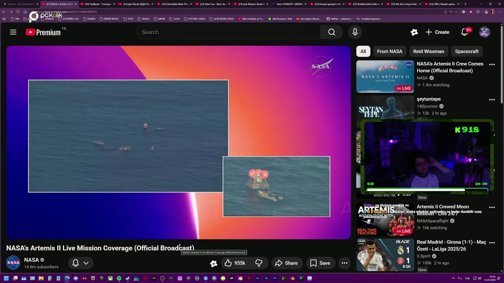
Task: Open options for Artemis II Crewed Moon Mission
Action: (x=492, y=207)
